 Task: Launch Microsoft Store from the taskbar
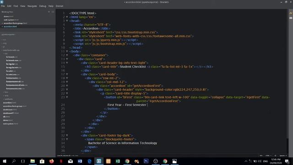click(x=42, y=161)
